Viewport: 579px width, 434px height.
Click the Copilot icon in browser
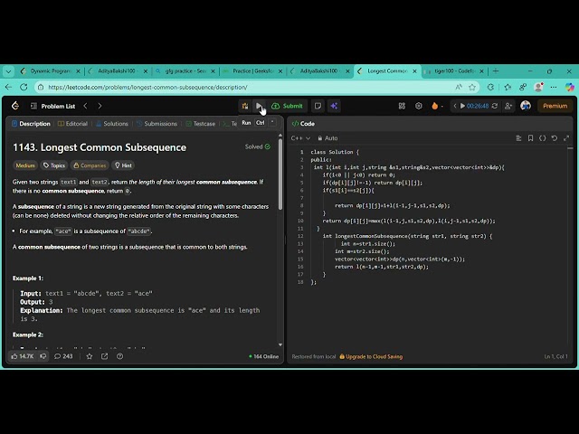pyautogui.click(x=570, y=87)
